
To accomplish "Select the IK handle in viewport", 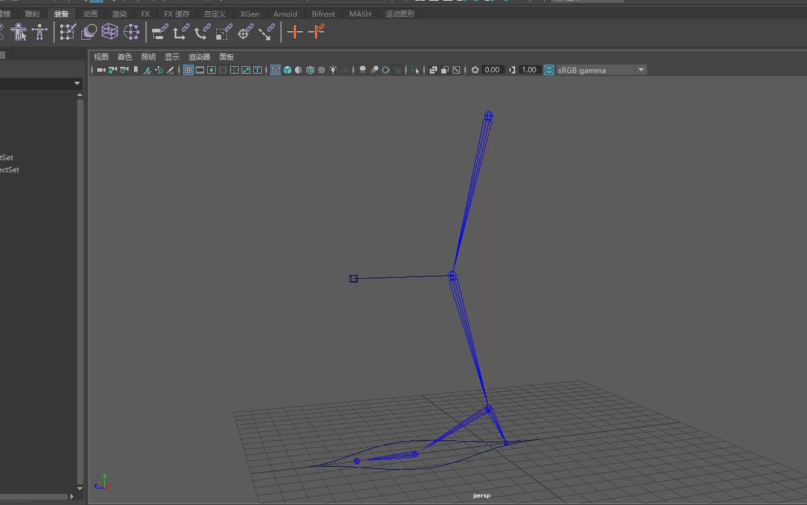I will 353,279.
